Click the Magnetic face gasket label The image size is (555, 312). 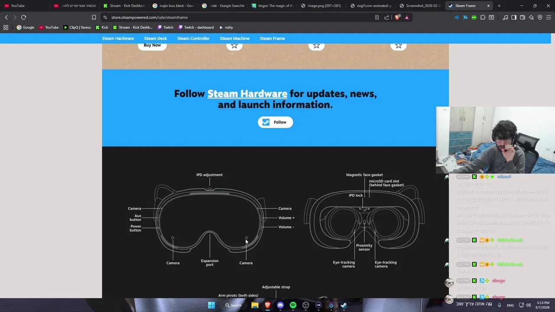tap(364, 175)
